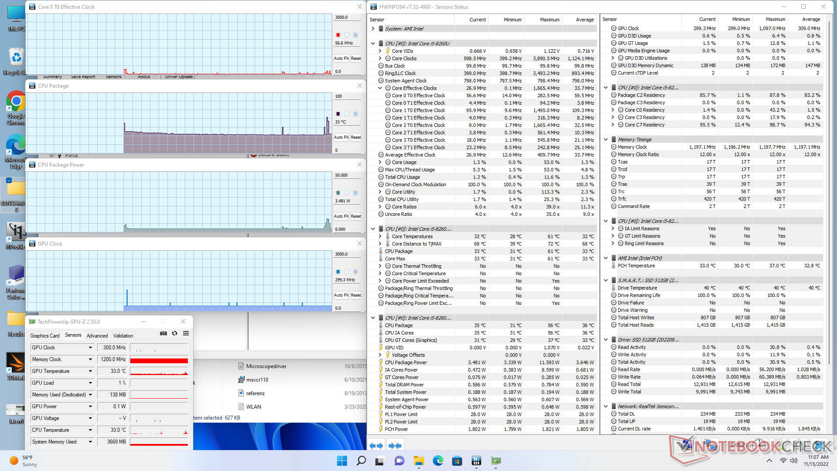The width and height of the screenshot is (837, 471).
Task: Expand the IA Limit Reasons row
Action: point(612,229)
